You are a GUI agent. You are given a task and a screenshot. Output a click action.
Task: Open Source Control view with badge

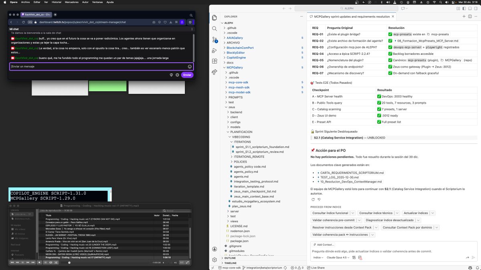214,39
